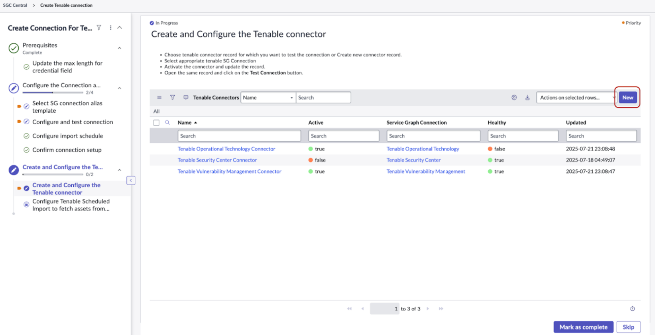This screenshot has height=335, width=655.
Task: Click the list toolbar Search box
Action: click(x=323, y=98)
